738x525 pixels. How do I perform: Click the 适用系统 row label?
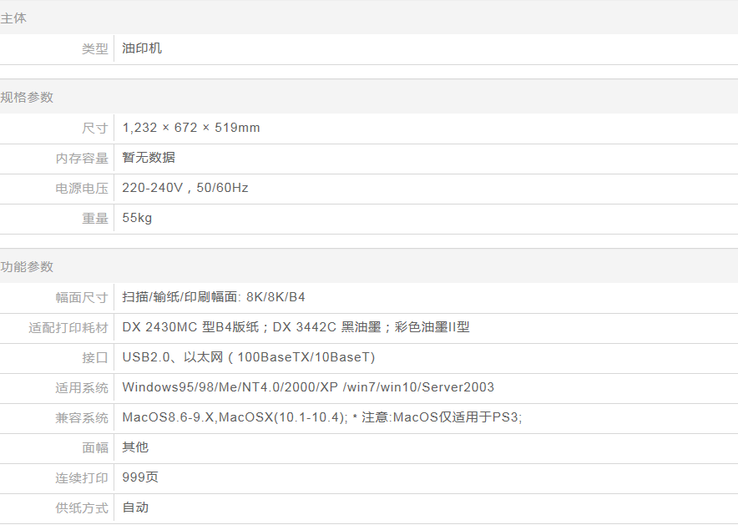pyautogui.click(x=82, y=387)
